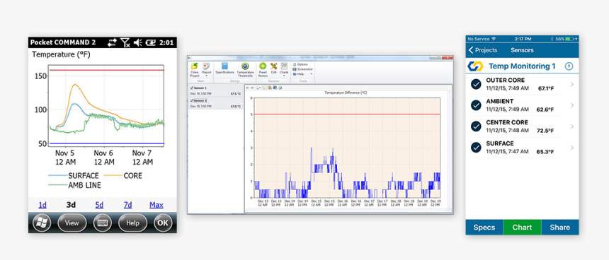The image size is (609, 260).
Task: Click the green Read Sensor icon
Action: click(263, 66)
